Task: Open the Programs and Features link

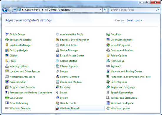Action: (22, 87)
